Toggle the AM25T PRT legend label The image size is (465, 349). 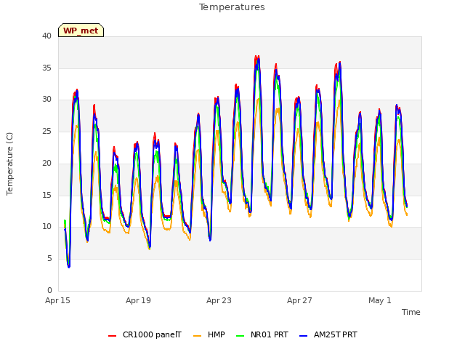pos(336,334)
